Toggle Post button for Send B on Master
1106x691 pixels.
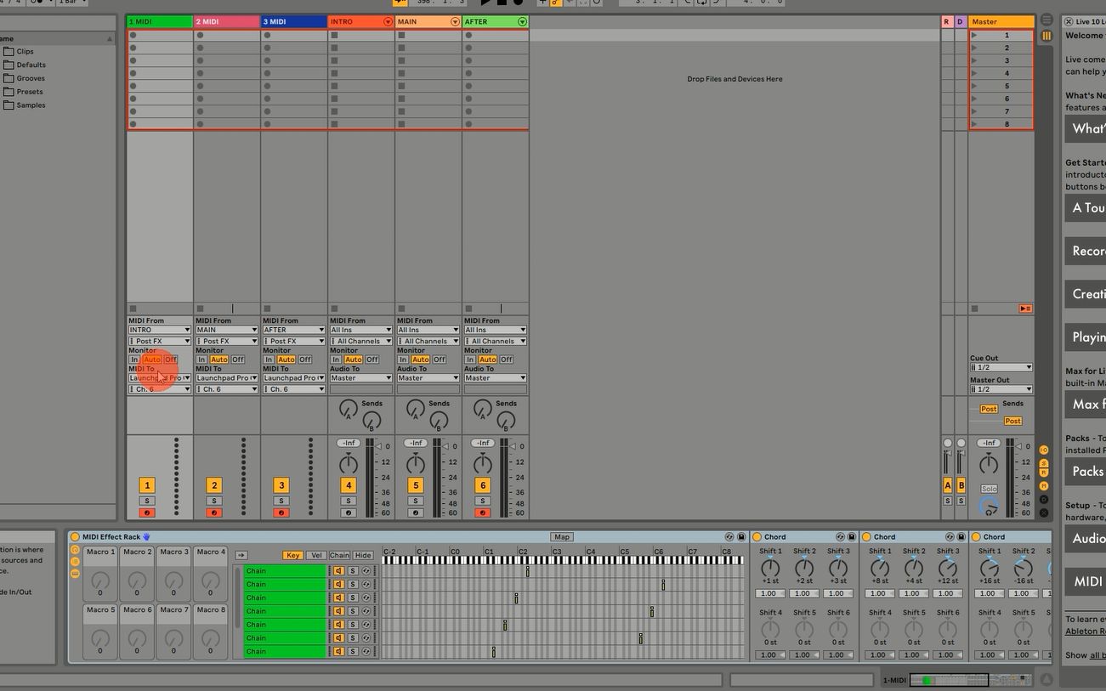click(x=1012, y=422)
